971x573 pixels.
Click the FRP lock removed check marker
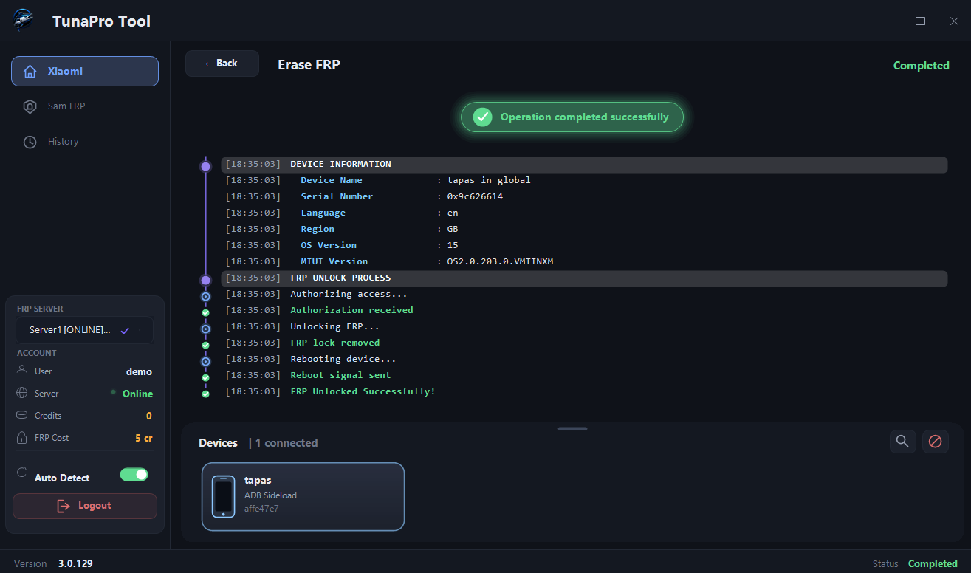pyautogui.click(x=206, y=345)
